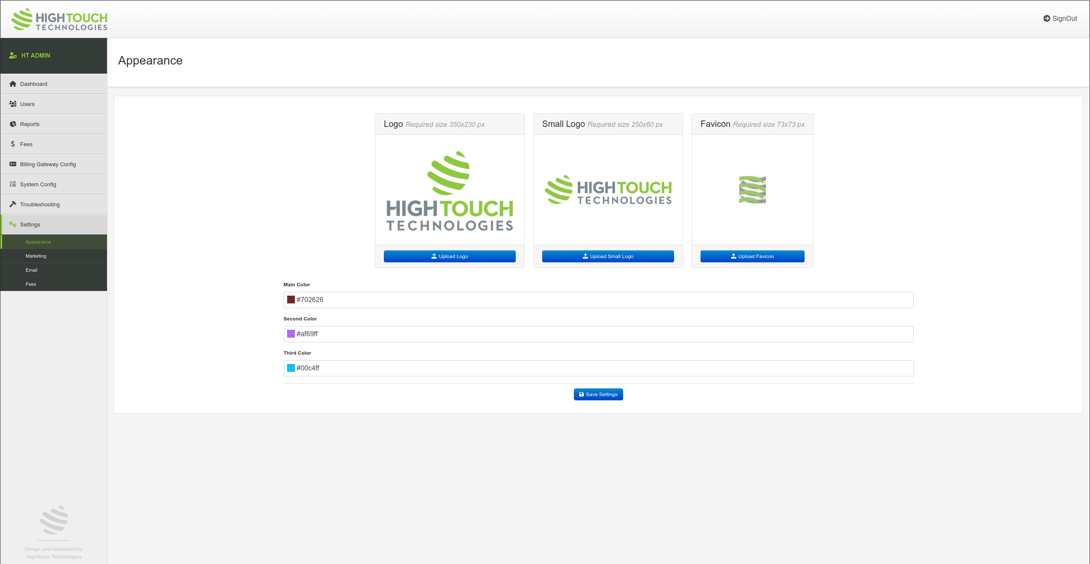Open the Email settings submenu item
This screenshot has width=1090, height=564.
click(x=32, y=270)
